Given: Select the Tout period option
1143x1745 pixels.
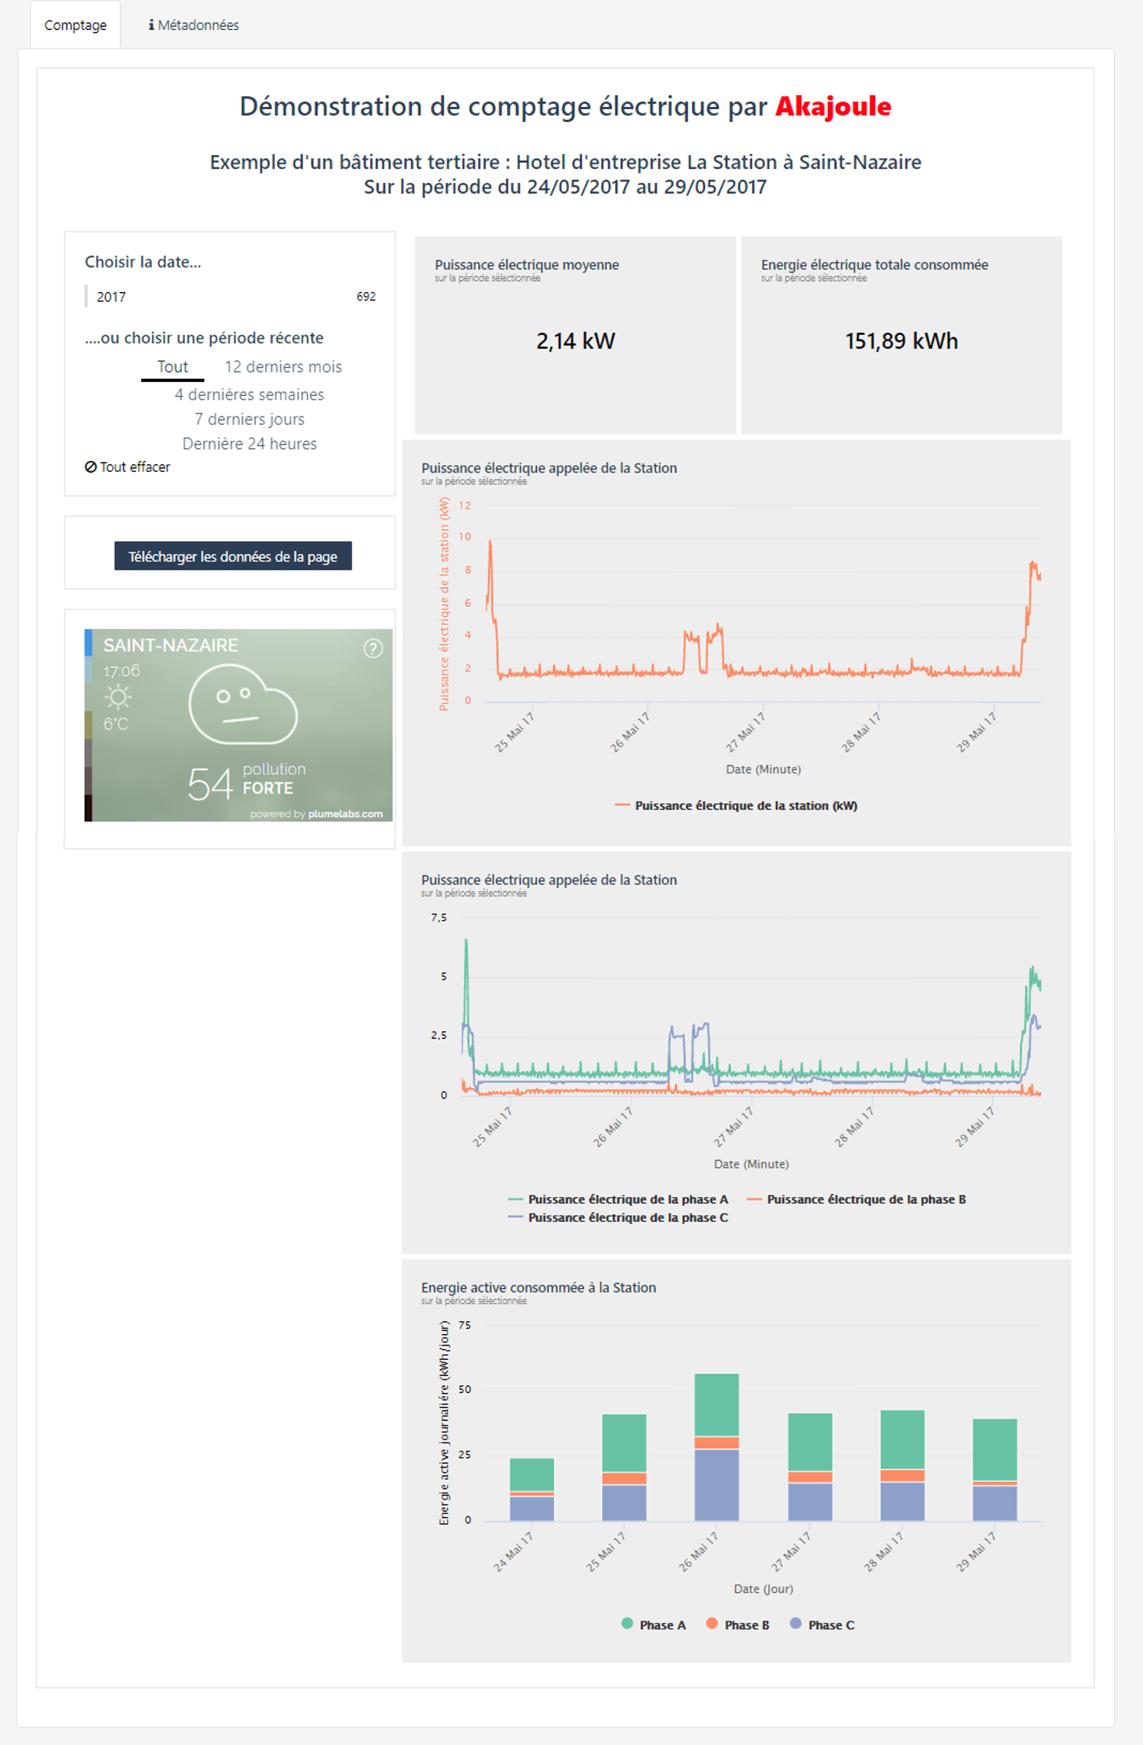Looking at the screenshot, I should tap(173, 367).
